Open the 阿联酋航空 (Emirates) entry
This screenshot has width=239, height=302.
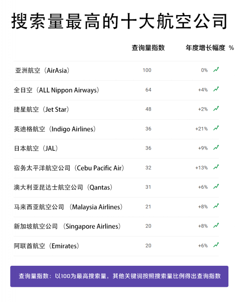[x=47, y=246]
